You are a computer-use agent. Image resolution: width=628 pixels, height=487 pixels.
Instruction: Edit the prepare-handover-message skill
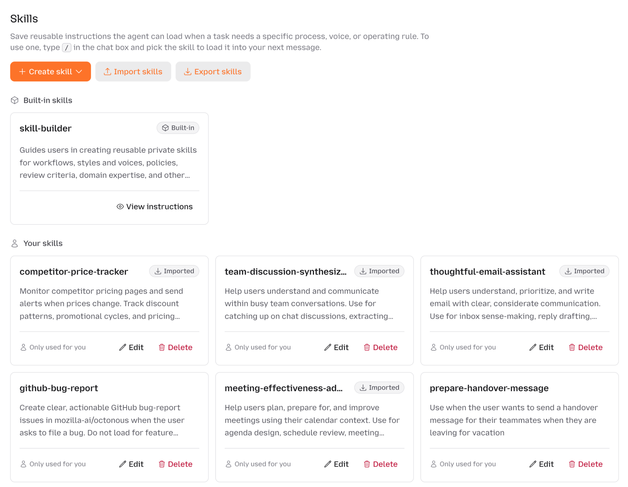coord(541,464)
